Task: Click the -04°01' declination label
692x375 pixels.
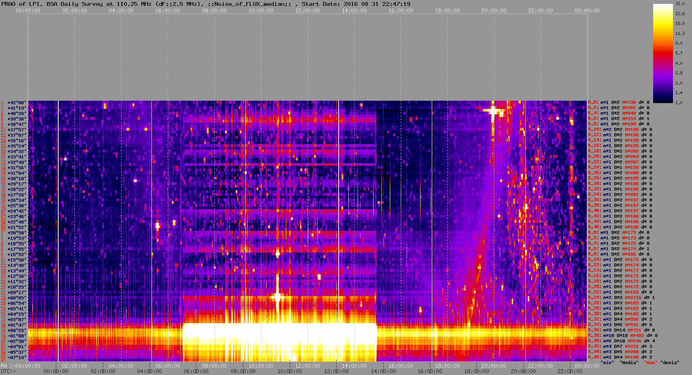Action: [17, 347]
